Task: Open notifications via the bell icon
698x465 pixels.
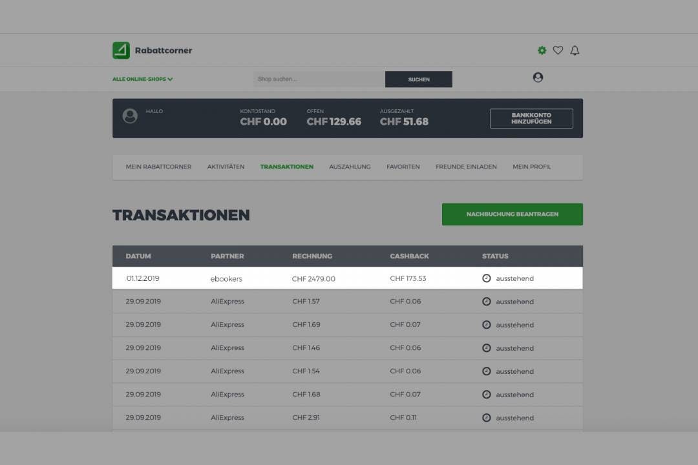Action: click(575, 50)
